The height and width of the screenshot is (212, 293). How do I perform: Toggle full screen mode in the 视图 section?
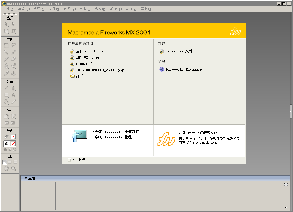pyautogui.click(x=15, y=162)
